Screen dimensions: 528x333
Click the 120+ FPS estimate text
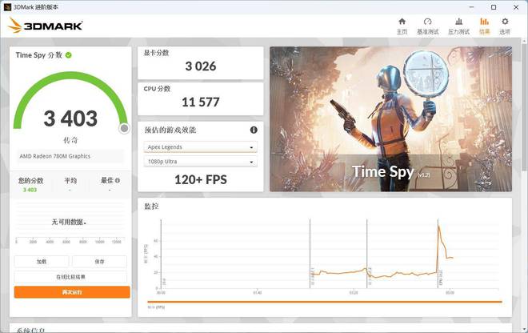coord(201,179)
